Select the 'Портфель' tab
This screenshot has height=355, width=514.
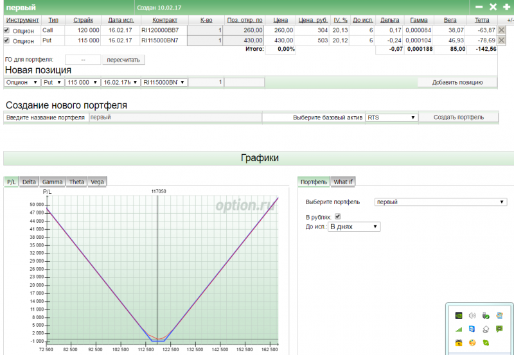click(x=314, y=182)
